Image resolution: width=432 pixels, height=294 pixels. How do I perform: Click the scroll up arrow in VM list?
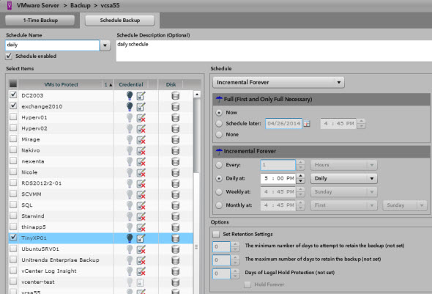(197, 95)
